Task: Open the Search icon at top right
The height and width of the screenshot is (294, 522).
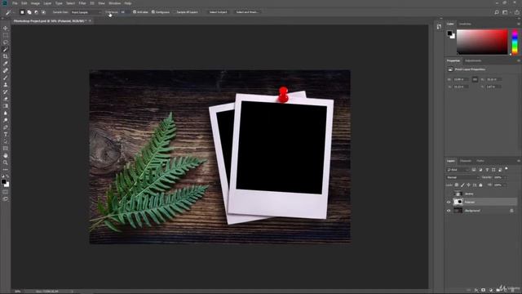Action: coord(497,12)
